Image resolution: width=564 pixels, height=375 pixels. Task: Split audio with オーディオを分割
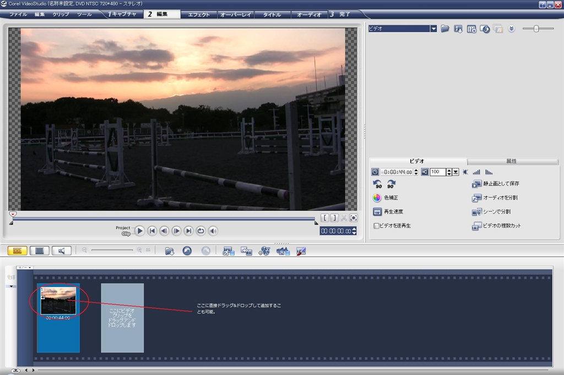click(477, 198)
